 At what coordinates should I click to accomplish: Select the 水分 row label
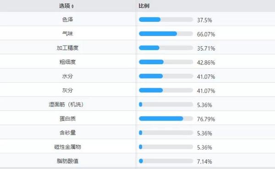coord(67,76)
